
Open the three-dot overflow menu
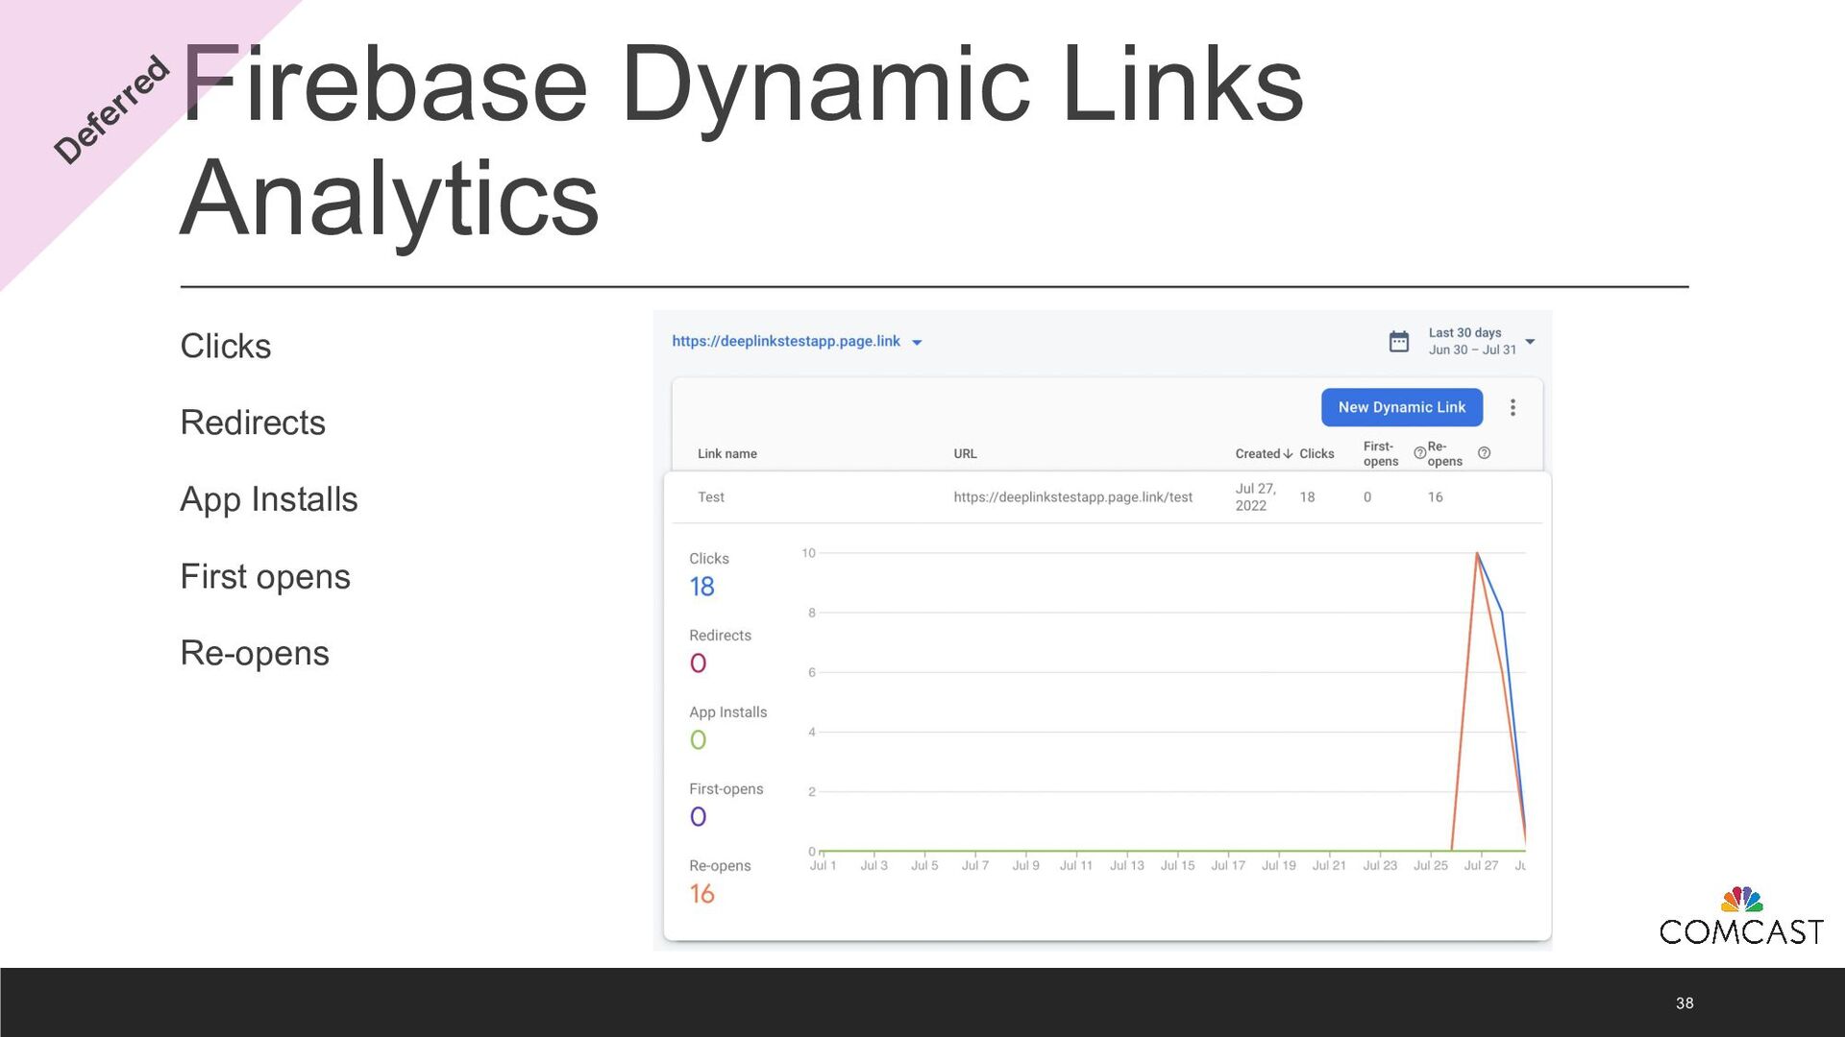(x=1513, y=407)
